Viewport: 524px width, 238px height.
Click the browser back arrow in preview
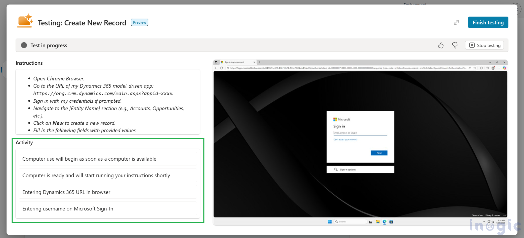pos(216,68)
